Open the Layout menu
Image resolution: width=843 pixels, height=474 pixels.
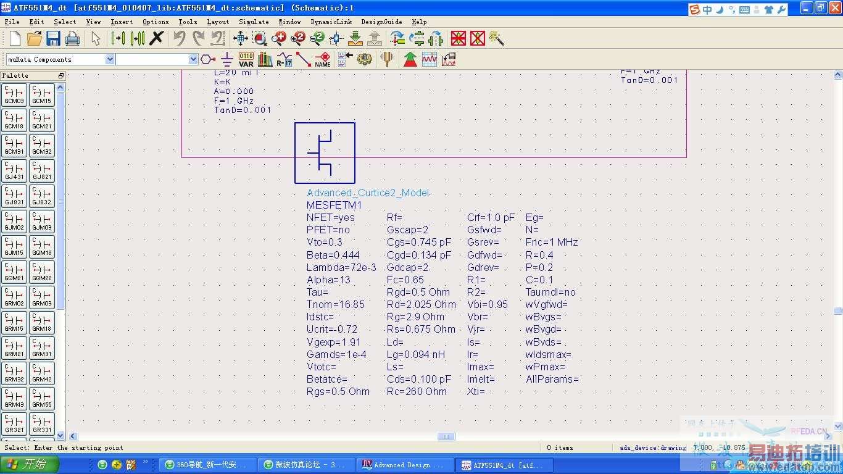(x=218, y=22)
